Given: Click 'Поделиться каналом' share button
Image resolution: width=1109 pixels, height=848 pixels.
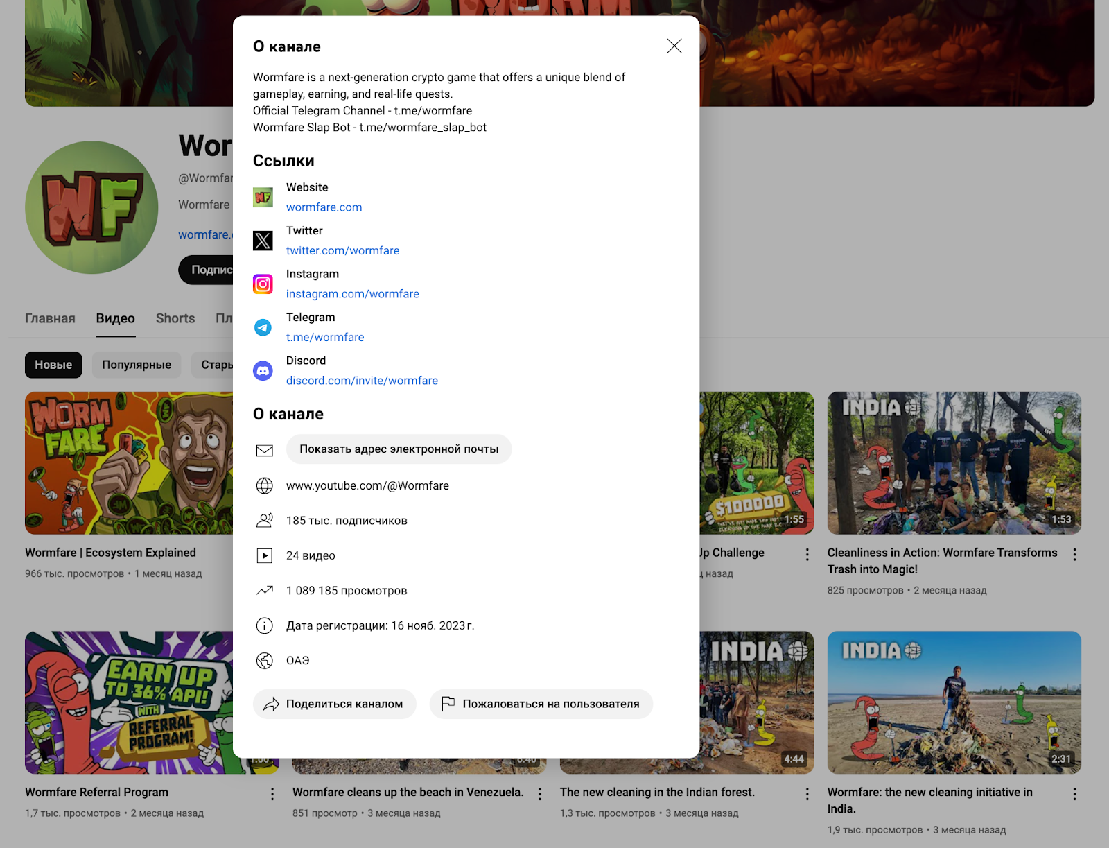Looking at the screenshot, I should tap(334, 704).
